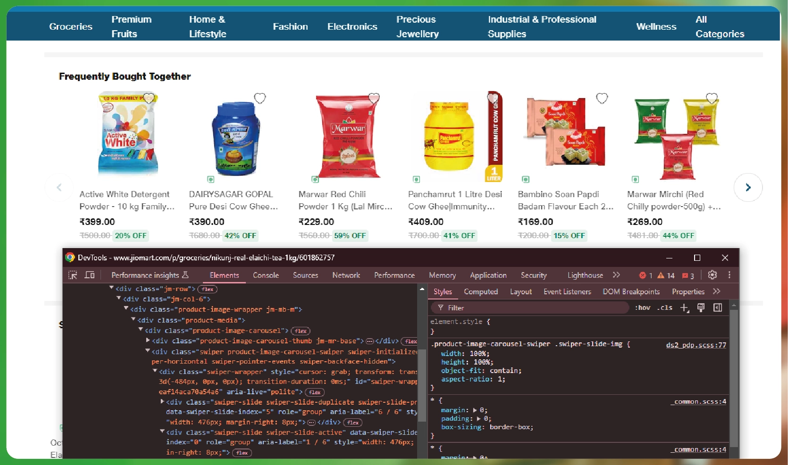Open Groceries in the site navigation
788x465 pixels.
pyautogui.click(x=71, y=27)
